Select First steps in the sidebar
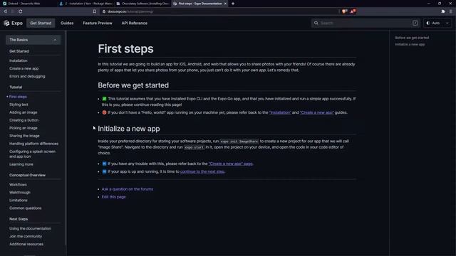Image resolution: width=456 pixels, height=256 pixels. tap(18, 97)
